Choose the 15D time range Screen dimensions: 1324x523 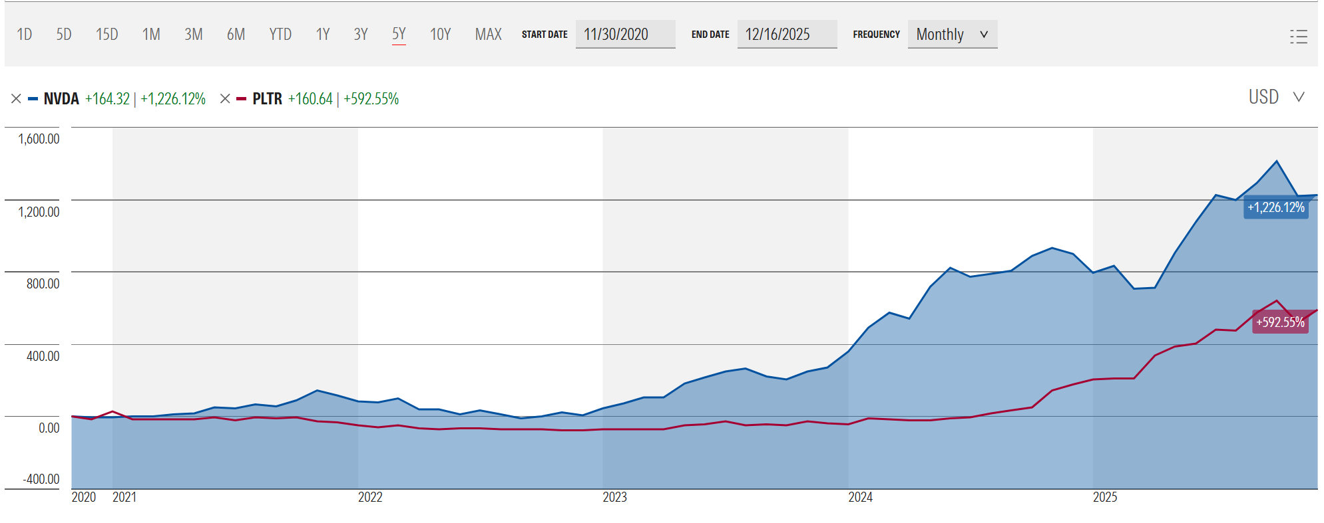(107, 35)
